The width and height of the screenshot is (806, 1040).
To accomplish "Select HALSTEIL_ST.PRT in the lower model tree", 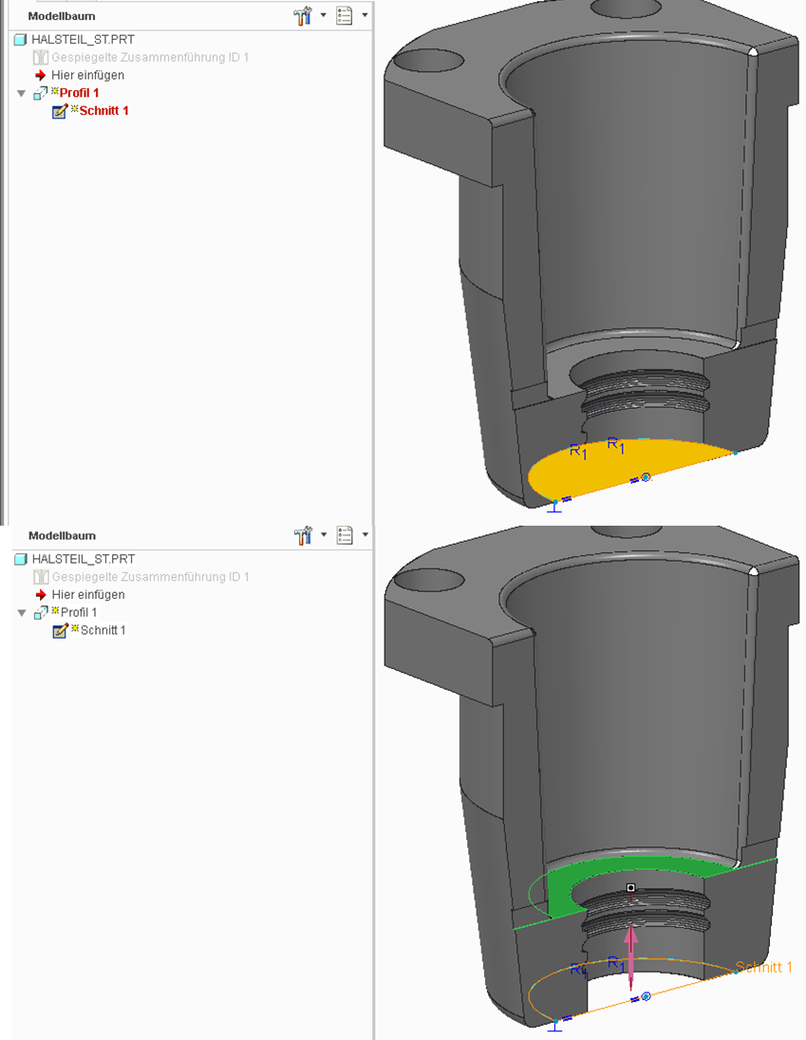I will 83,559.
